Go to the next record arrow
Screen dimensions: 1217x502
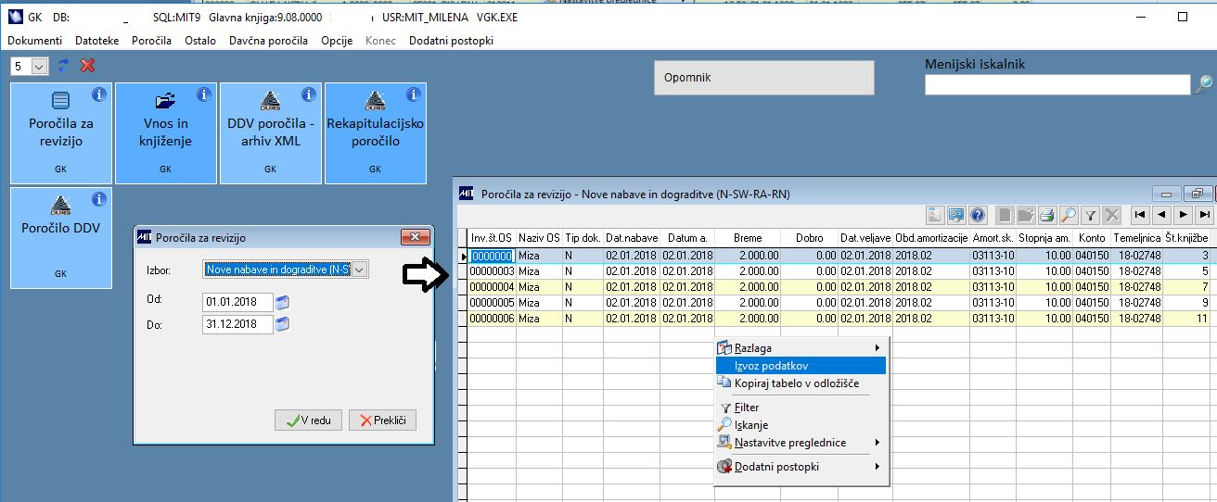click(1183, 215)
